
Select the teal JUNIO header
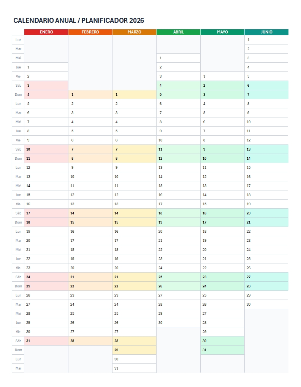point(266,32)
